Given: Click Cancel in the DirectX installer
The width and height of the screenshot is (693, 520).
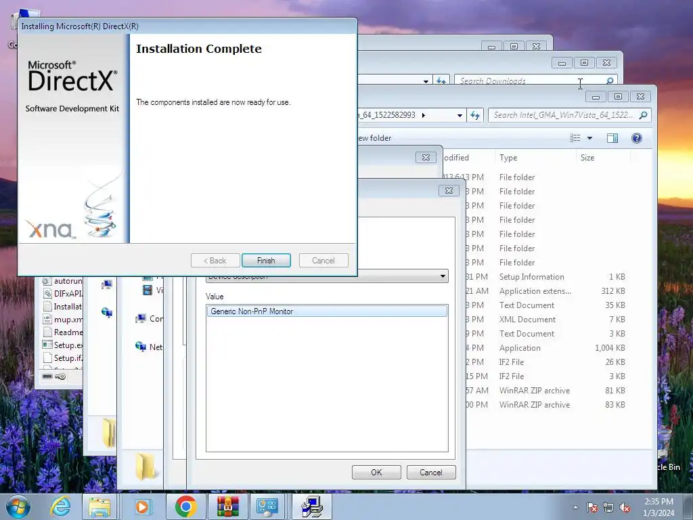Looking at the screenshot, I should point(323,261).
